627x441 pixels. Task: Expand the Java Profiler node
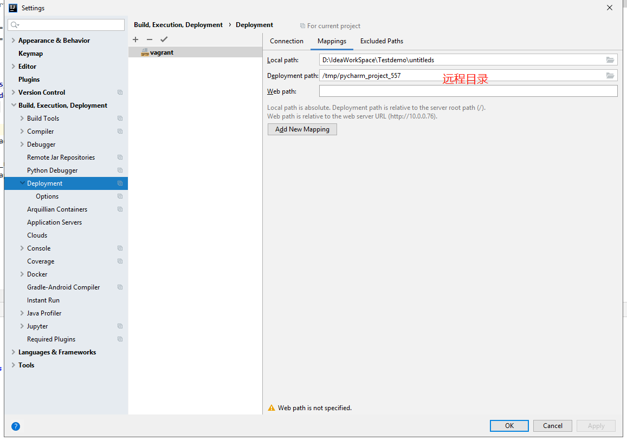coord(22,313)
